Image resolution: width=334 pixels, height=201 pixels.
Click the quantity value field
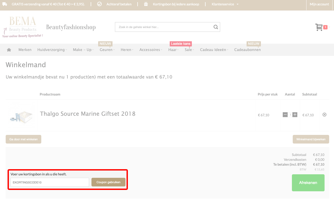pos(290,115)
